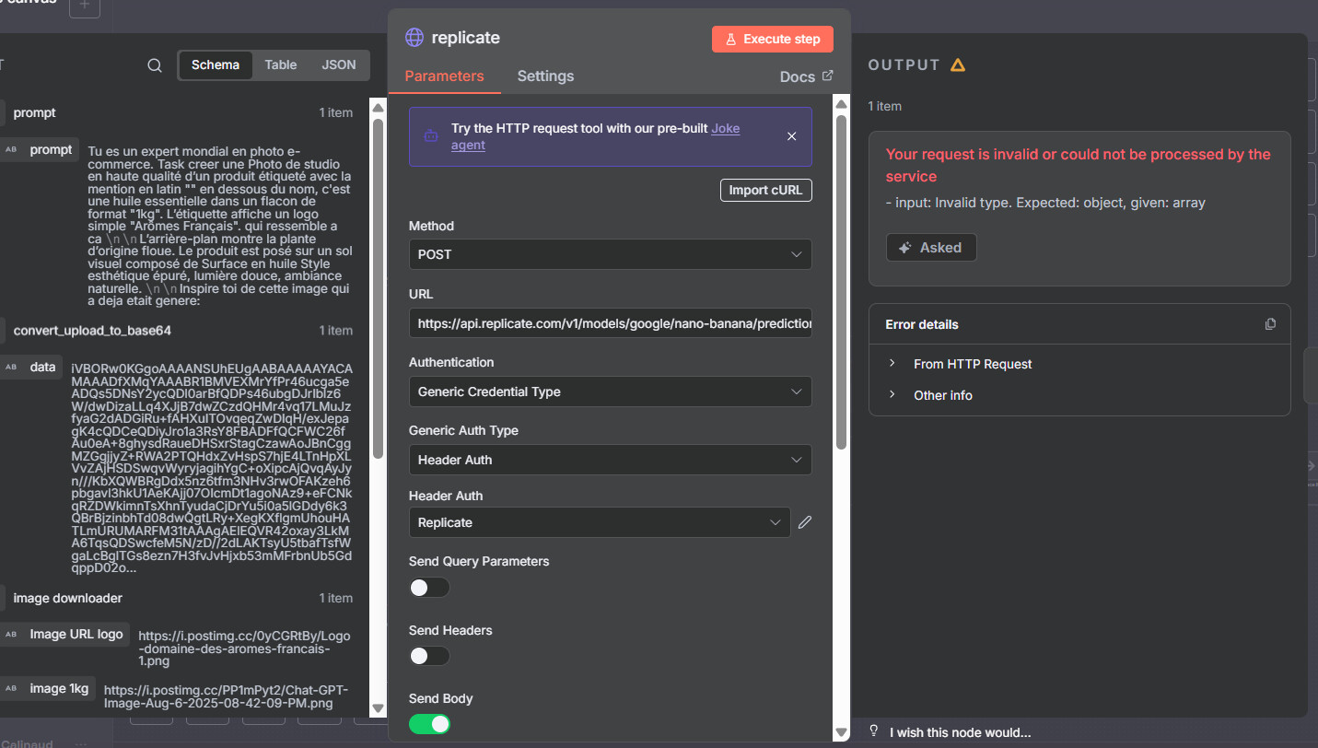1318x748 pixels.
Task: Open the Authentication type dropdown
Action: (x=610, y=392)
